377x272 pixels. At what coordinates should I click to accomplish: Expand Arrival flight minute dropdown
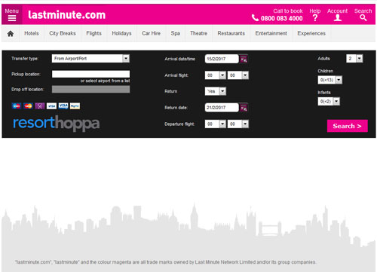[x=238, y=75]
